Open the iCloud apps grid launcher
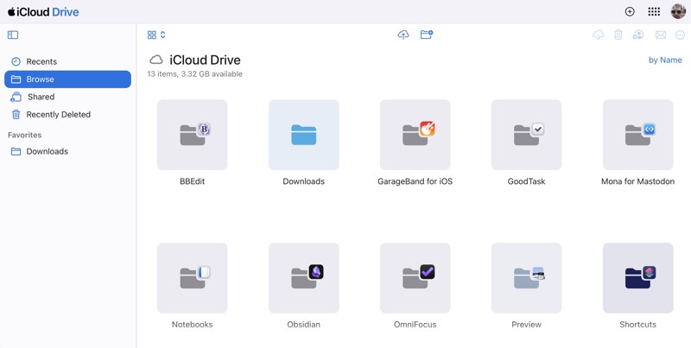This screenshot has width=691, height=348. pyautogui.click(x=654, y=12)
